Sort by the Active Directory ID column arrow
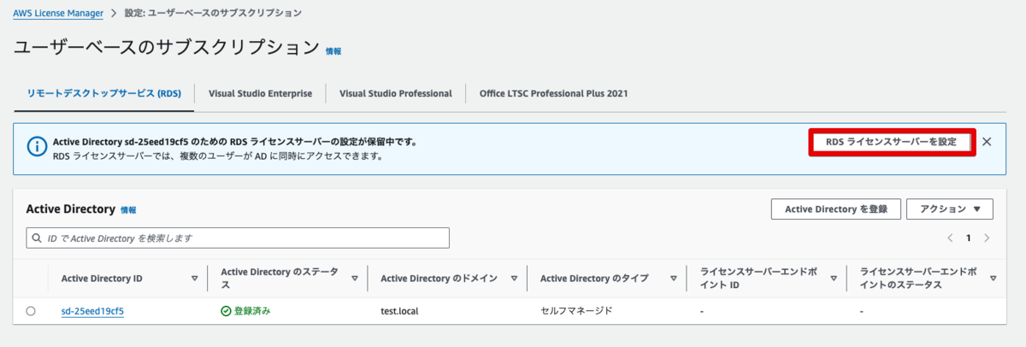Screen dimensions: 1026x347 coord(194,278)
